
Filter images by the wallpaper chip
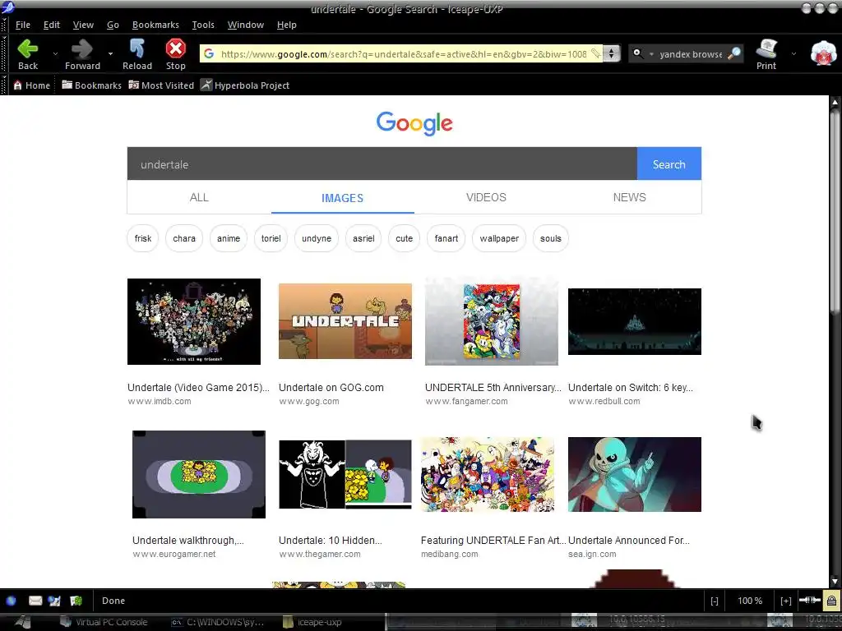click(x=499, y=238)
